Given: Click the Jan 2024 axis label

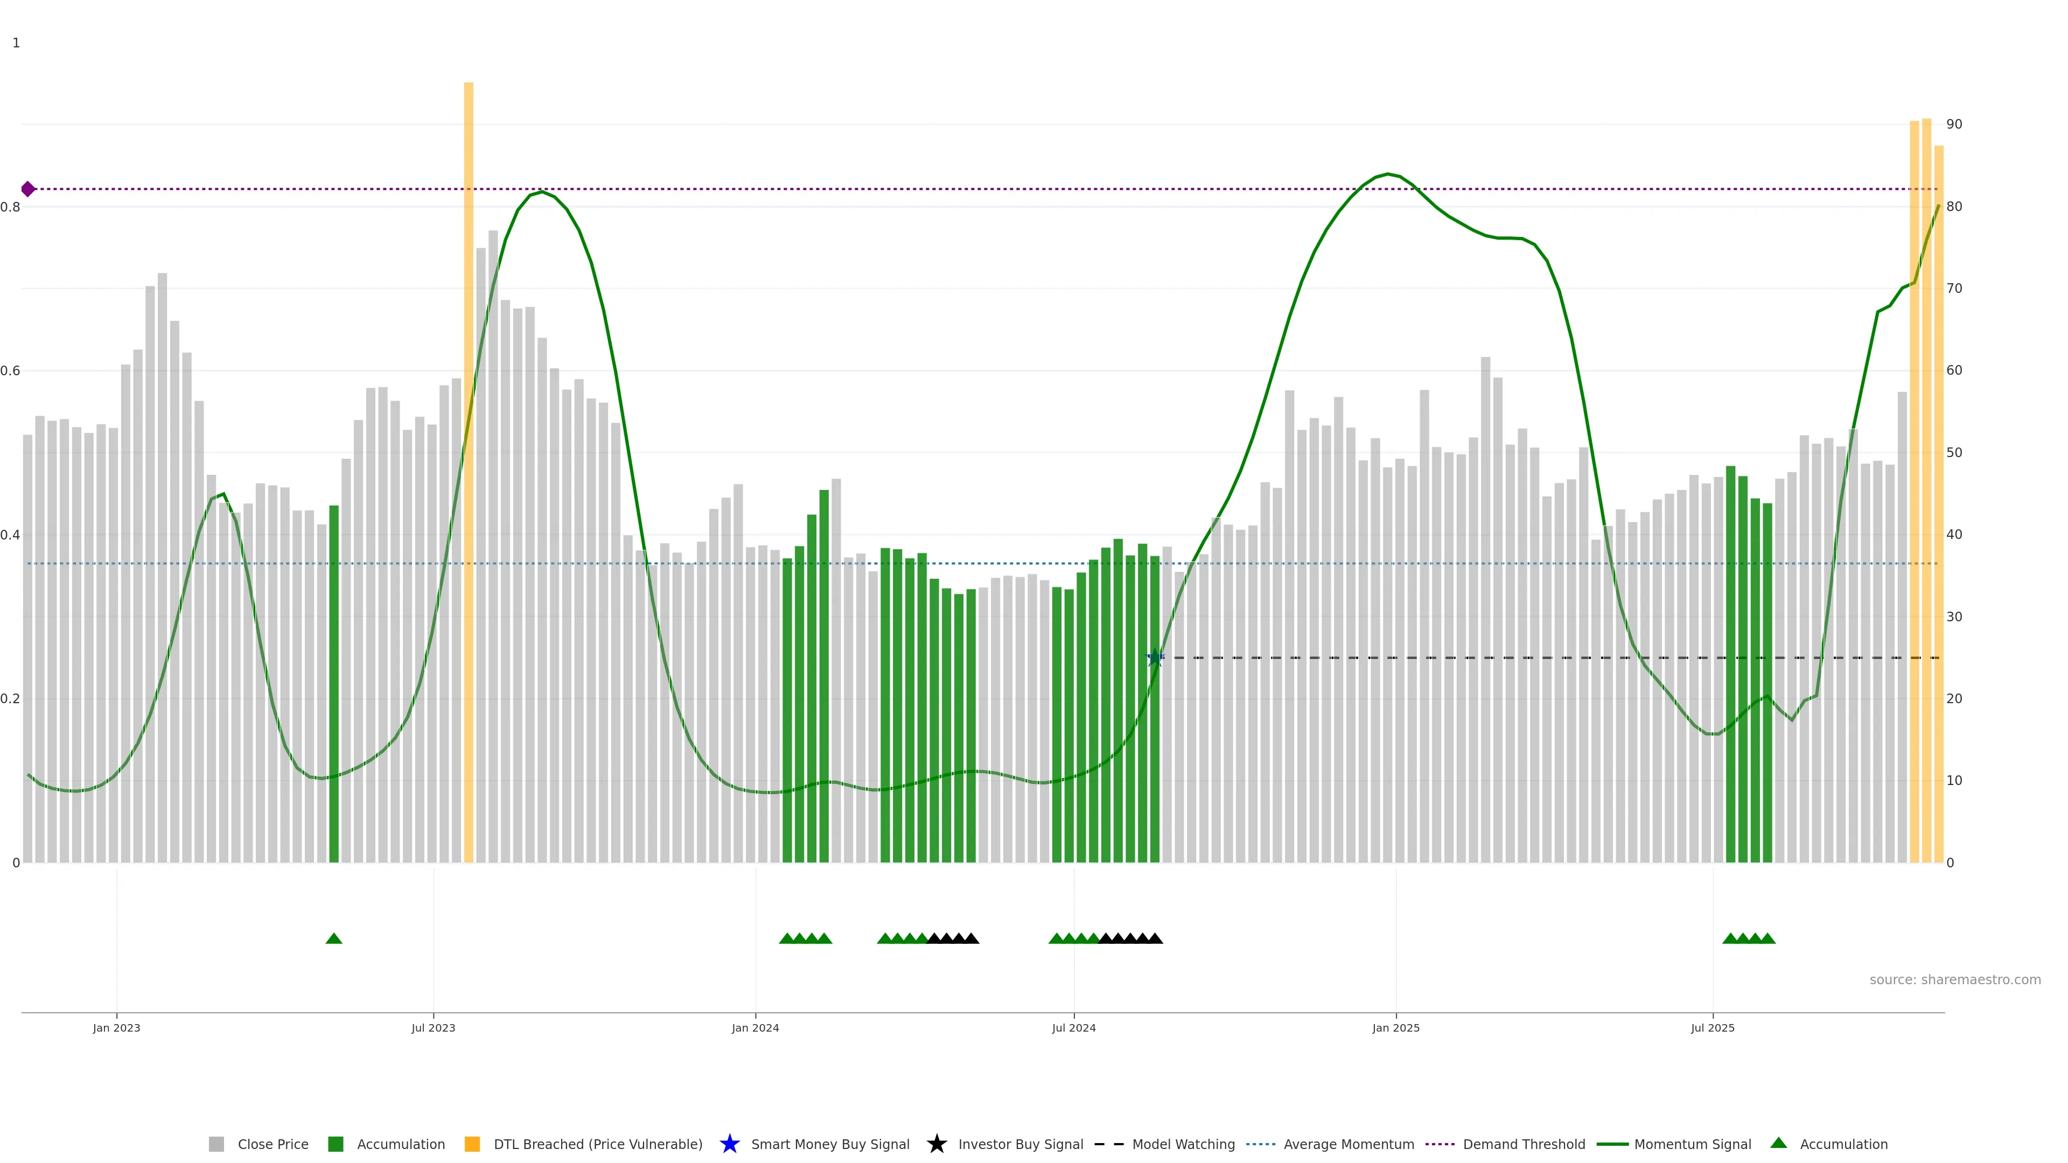Looking at the screenshot, I should pos(754,1027).
